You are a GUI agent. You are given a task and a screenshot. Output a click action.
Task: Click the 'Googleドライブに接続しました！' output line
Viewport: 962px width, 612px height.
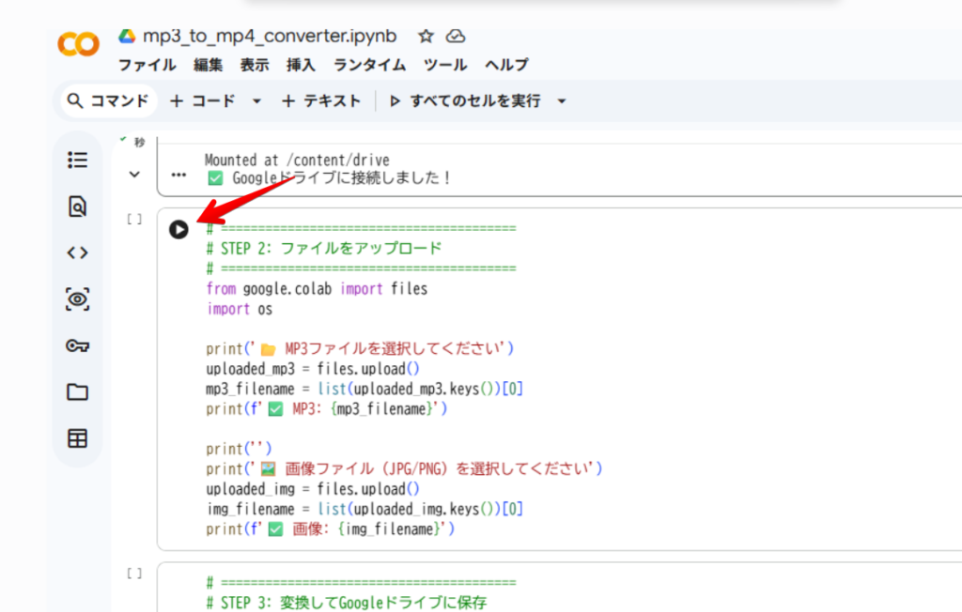330,177
